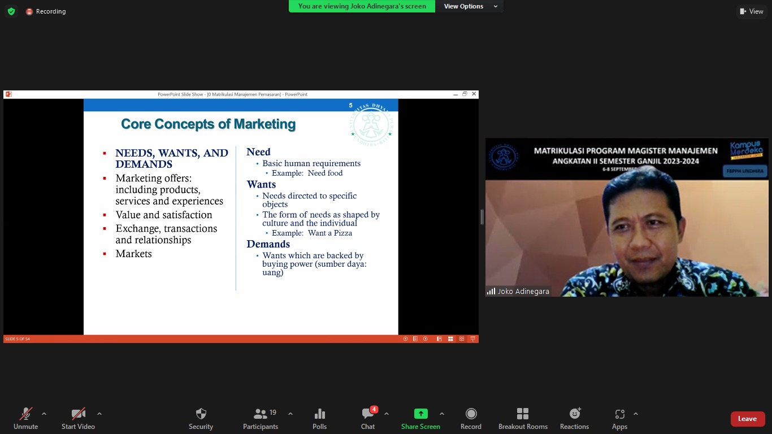This screenshot has height=434, width=772.
Task: Toggle meeting Record
Action: pyautogui.click(x=471, y=419)
